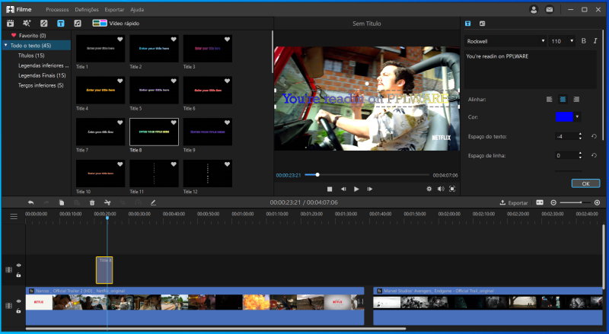
Task: Click the edit pencil icon in timeline toolbar
Action: (x=154, y=202)
